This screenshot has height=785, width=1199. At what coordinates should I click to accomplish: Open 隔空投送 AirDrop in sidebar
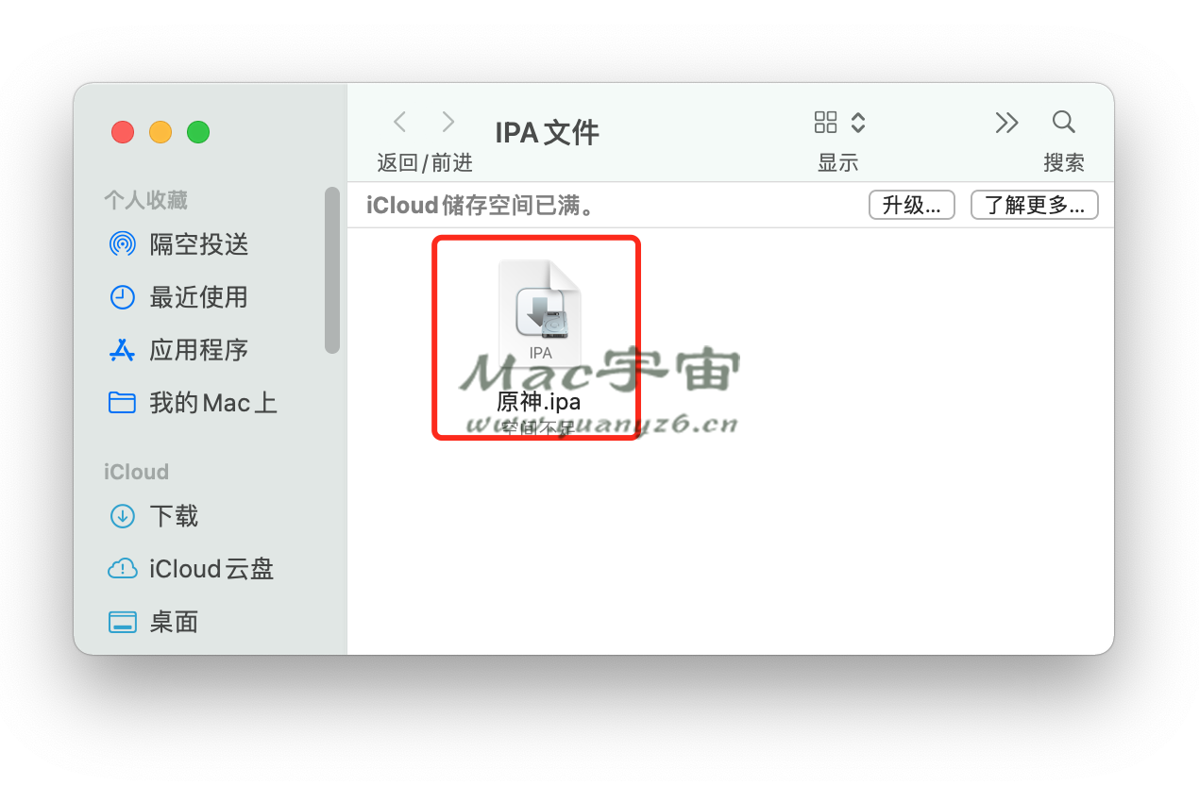[x=198, y=244]
